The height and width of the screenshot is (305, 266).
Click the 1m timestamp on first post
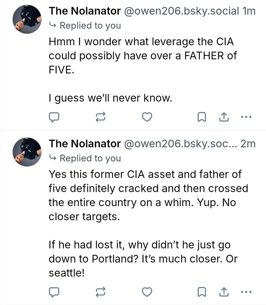point(249,11)
